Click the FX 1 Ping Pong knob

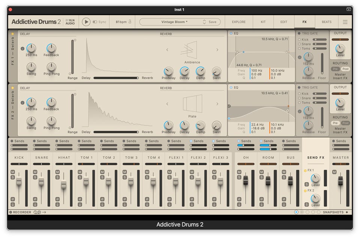(x=51, y=67)
